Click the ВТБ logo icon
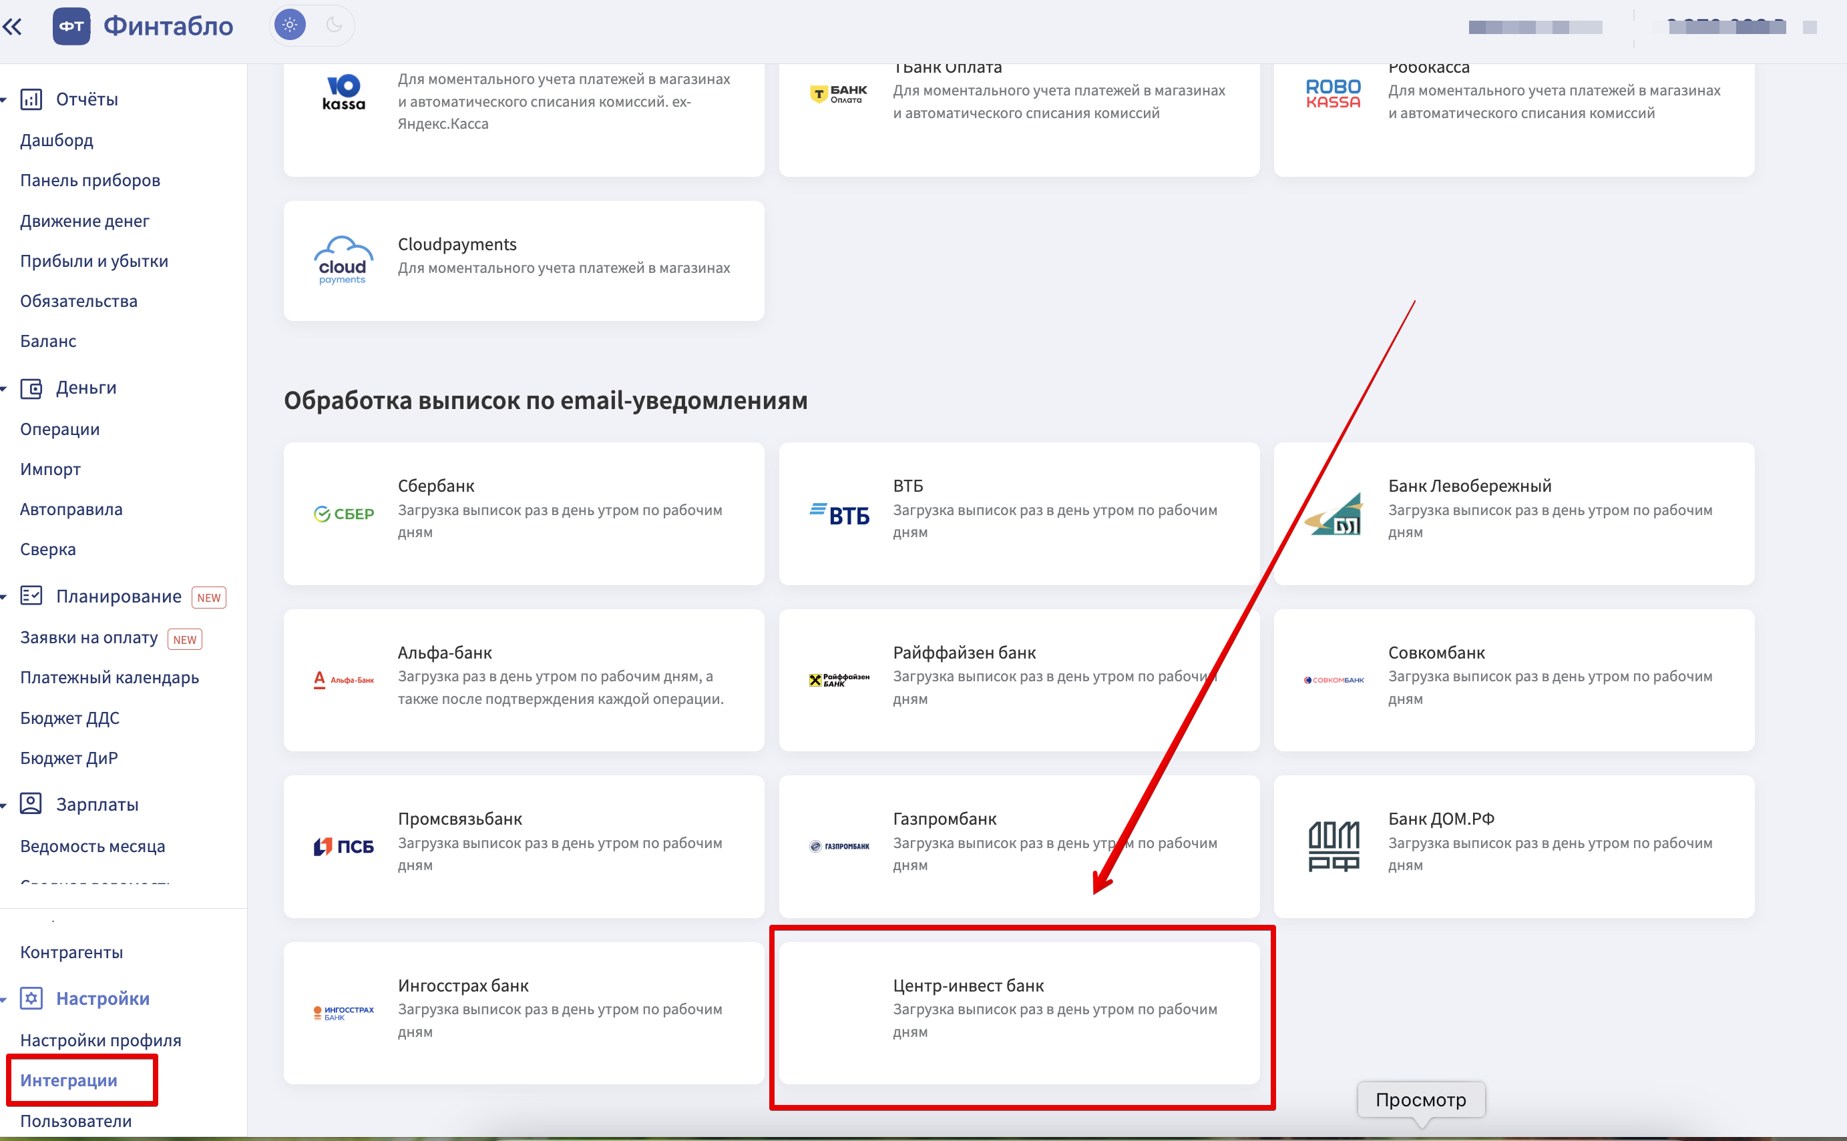 click(839, 514)
